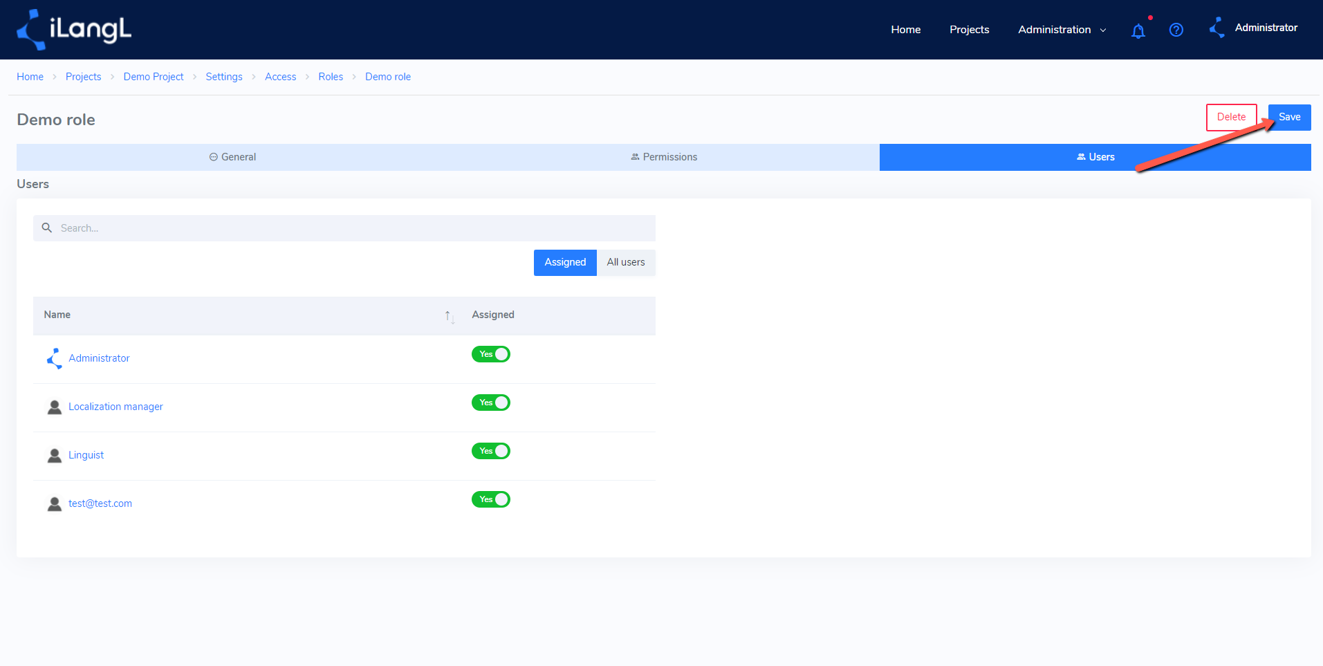Toggle Linguist assigned switch

[x=491, y=451]
